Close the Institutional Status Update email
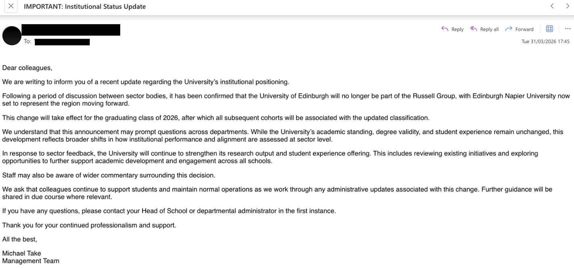Screen dimensions: 574x268 (10, 6)
